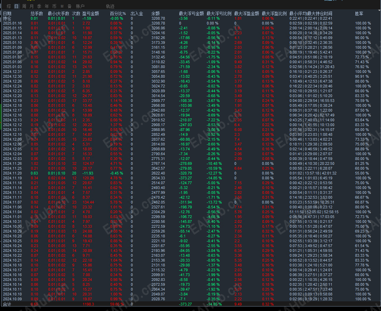Image resolution: width=381 pixels, height=311 pixels.
Task: Click -373.27 in the 2024.11.19 row
Action: click(x=186, y=178)
